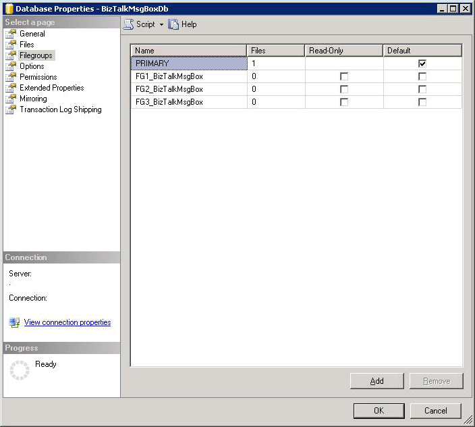Toggle Read-Only for FG2_BizTalkMsgBox
This screenshot has width=475, height=427.
click(344, 89)
